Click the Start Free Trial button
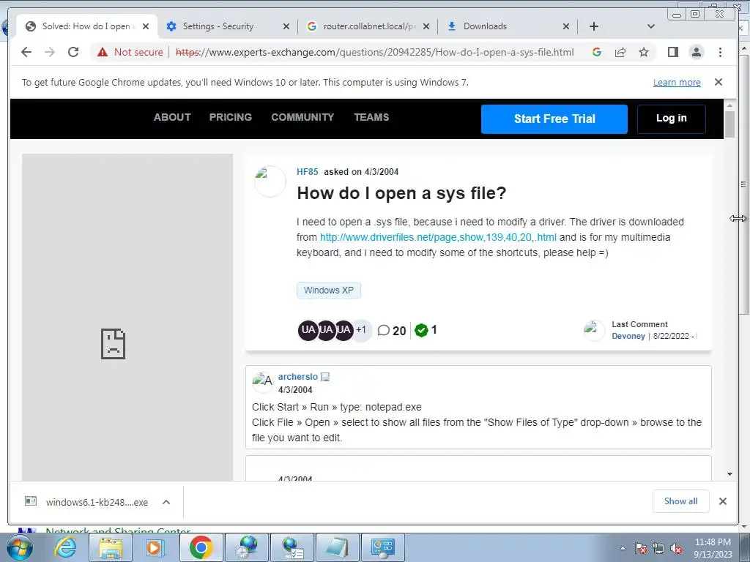 click(554, 119)
